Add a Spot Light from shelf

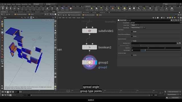[96, 9]
